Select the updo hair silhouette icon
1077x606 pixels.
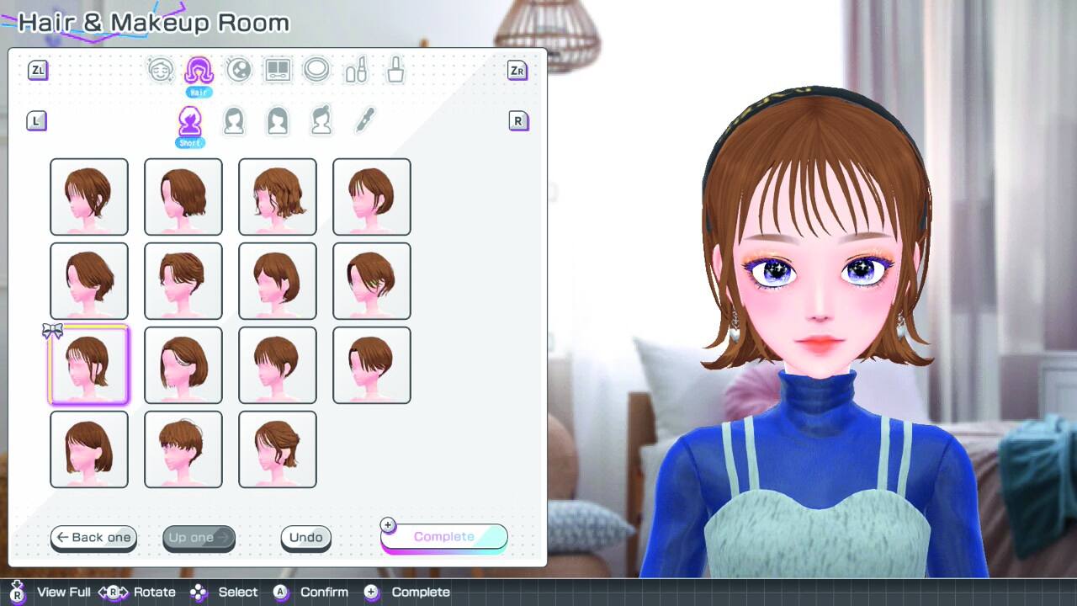coord(321,120)
